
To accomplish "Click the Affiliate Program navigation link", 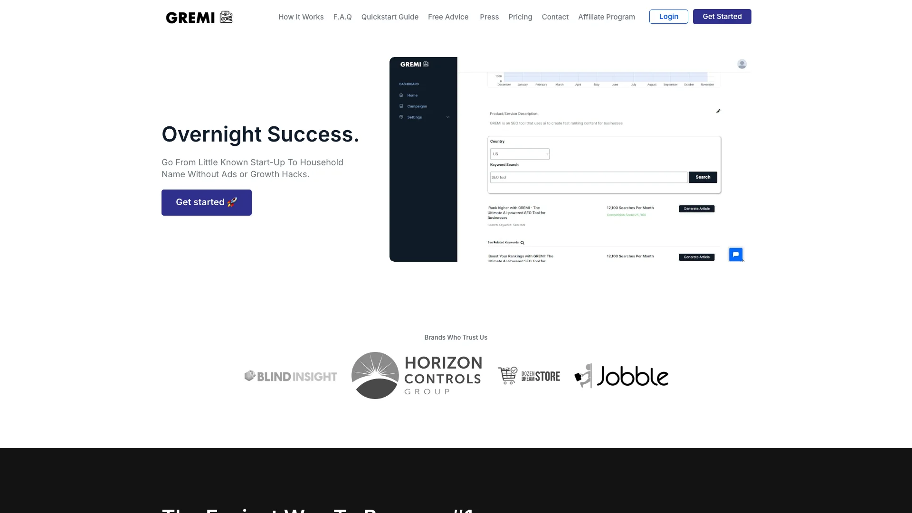I will point(606,17).
